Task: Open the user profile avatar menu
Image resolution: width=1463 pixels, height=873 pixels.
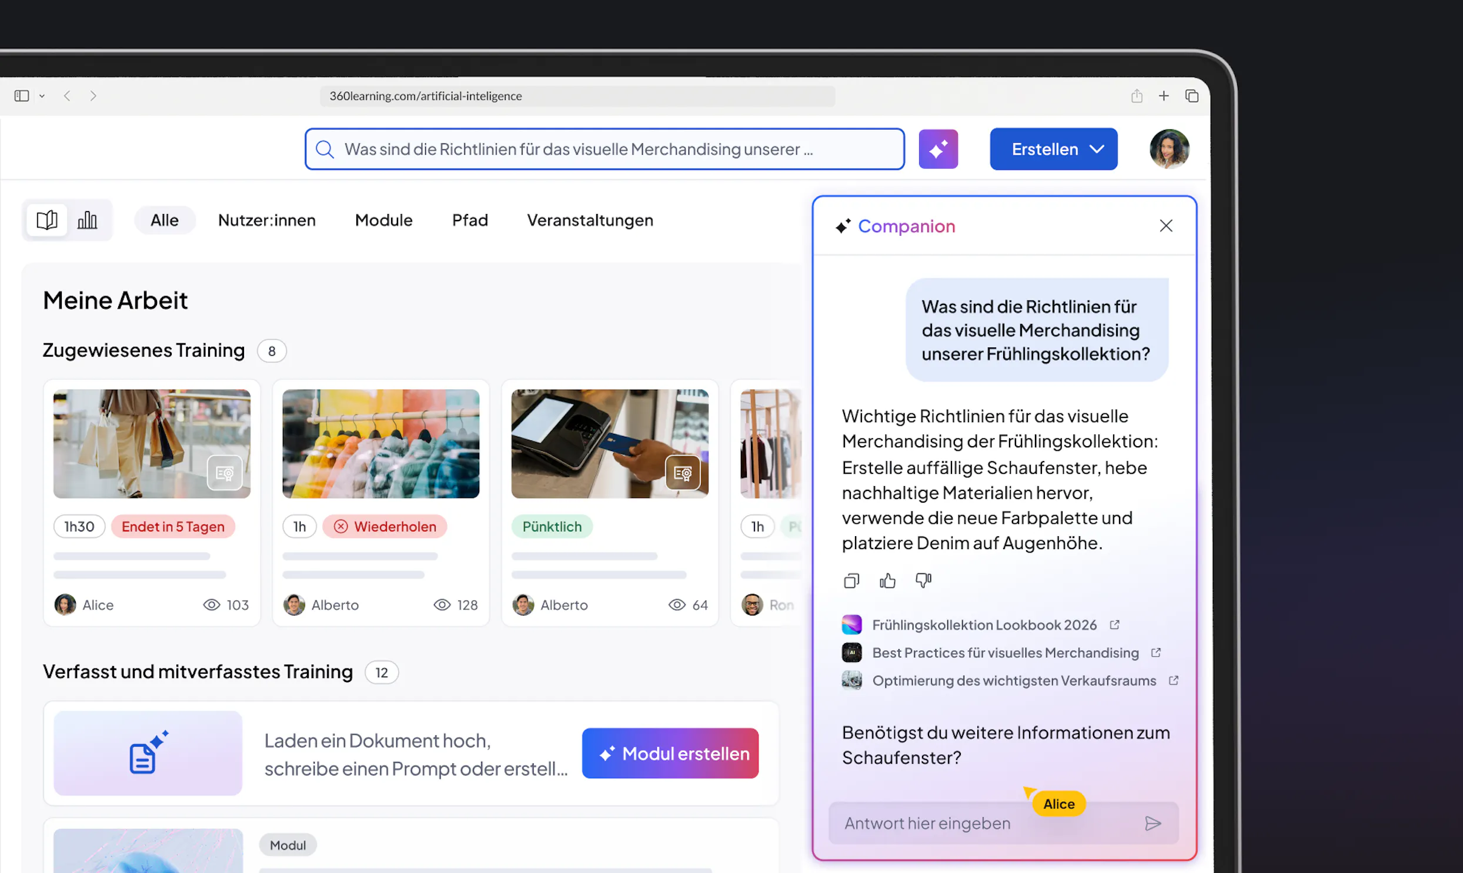Action: tap(1169, 149)
